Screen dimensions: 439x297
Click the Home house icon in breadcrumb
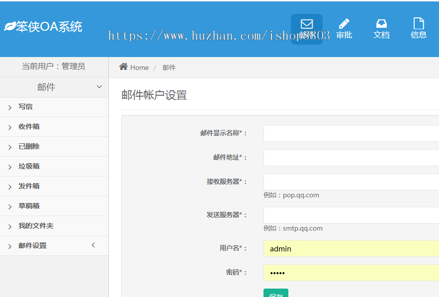(123, 66)
